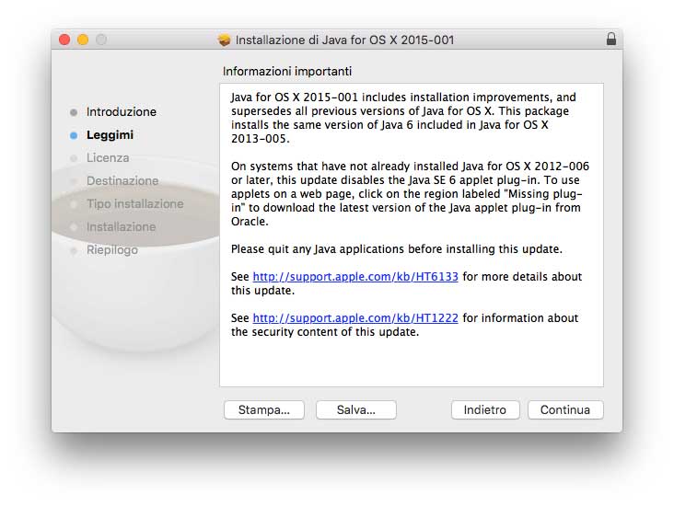Viewport: 674px width, 506px height.
Task: Click the Riepilogo step label
Action: pyautogui.click(x=112, y=249)
